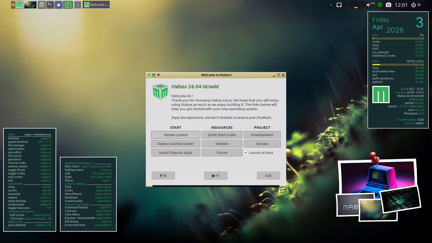Open the power exit menu icon

(413, 5)
